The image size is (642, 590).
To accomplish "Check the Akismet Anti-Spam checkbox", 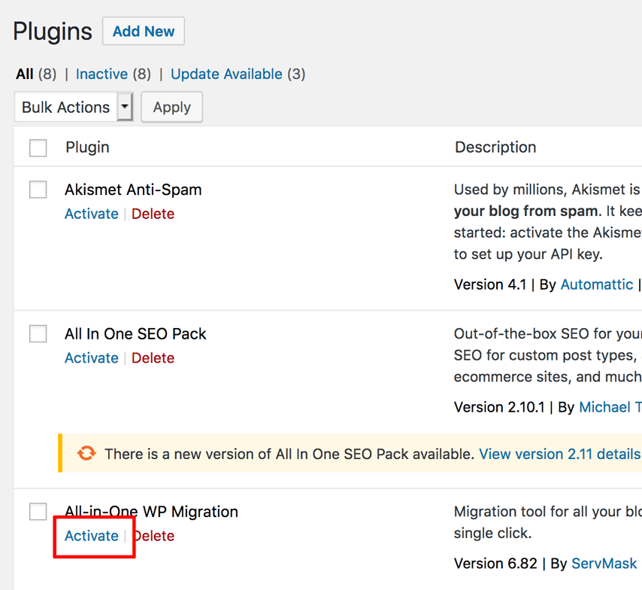I will pos(38,190).
